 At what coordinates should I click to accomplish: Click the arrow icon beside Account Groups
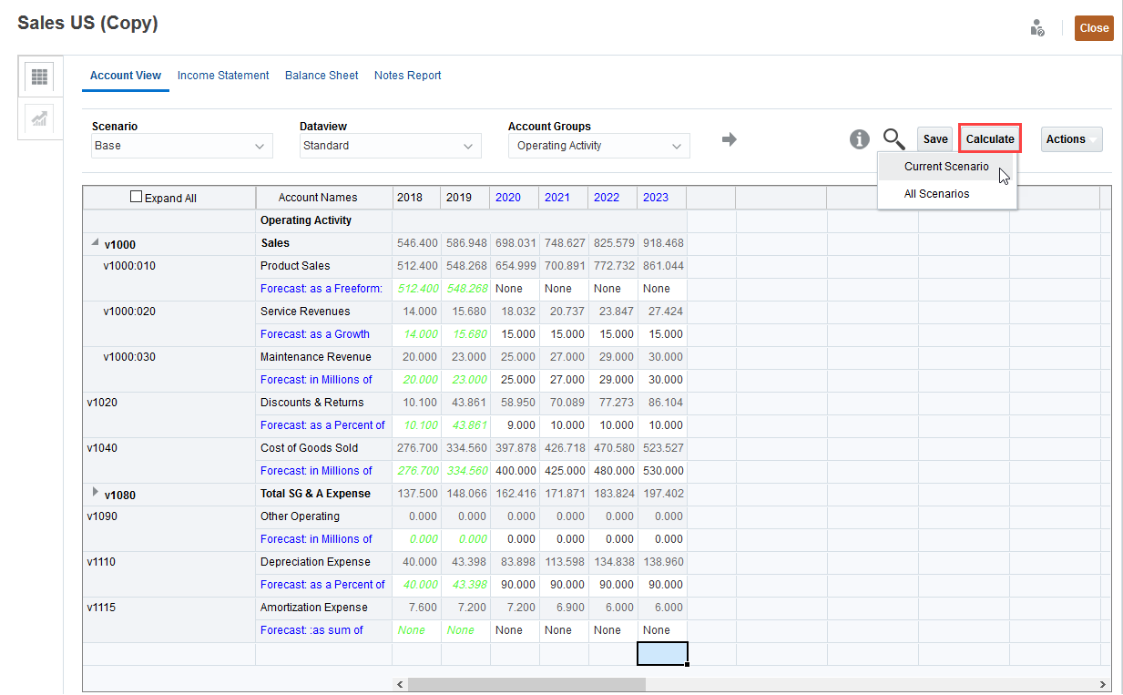point(729,139)
